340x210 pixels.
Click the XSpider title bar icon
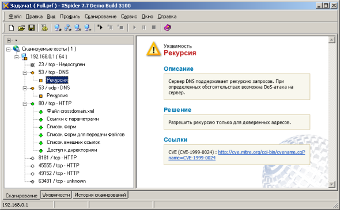click(6, 5)
